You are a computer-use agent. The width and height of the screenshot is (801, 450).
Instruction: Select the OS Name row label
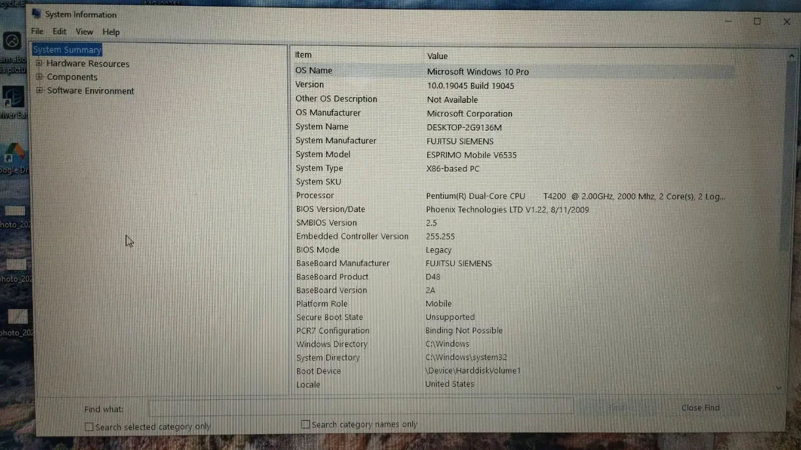(314, 70)
